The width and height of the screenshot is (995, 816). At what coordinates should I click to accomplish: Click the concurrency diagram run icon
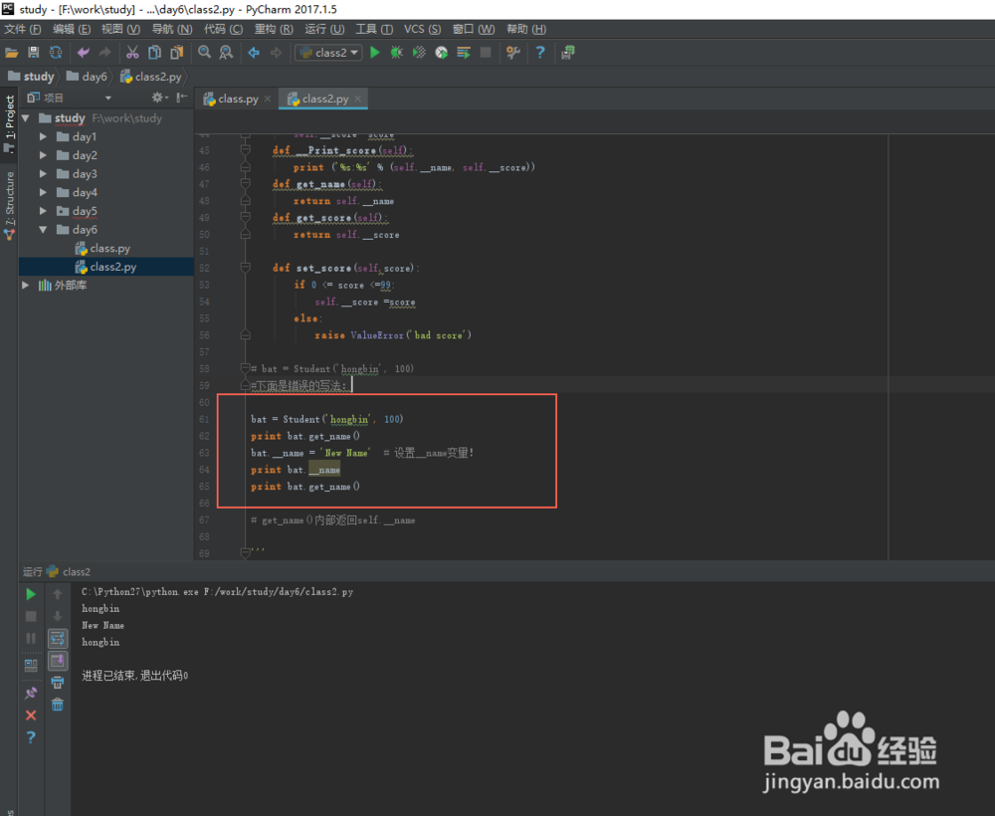464,53
